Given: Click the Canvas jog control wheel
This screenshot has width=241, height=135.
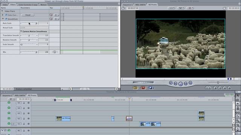Looking at the screenshot, I should coord(143,82).
